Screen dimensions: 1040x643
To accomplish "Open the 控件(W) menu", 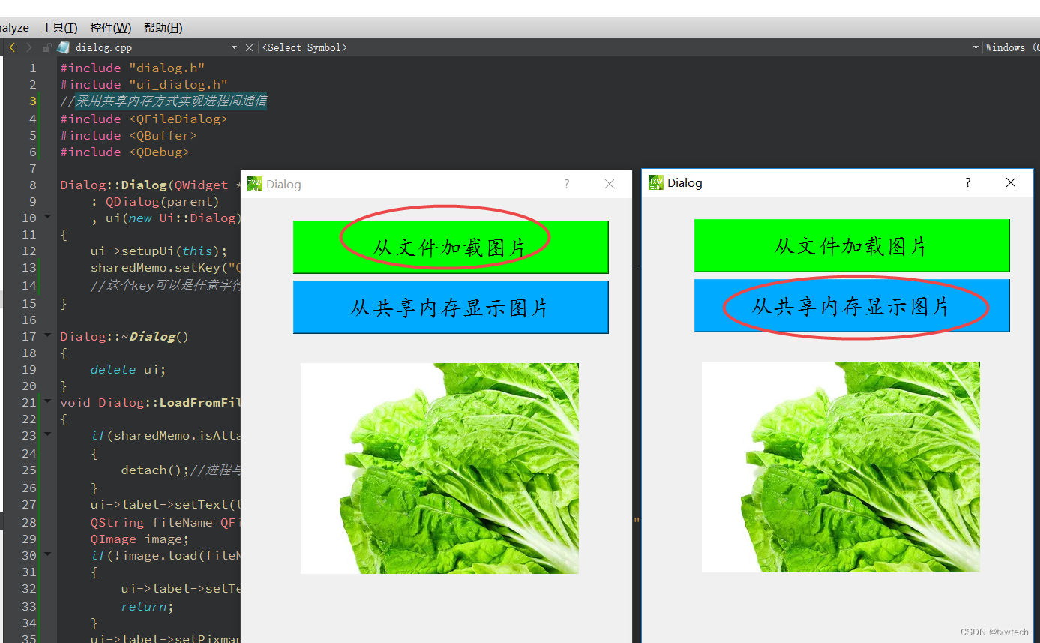I will pos(110,28).
